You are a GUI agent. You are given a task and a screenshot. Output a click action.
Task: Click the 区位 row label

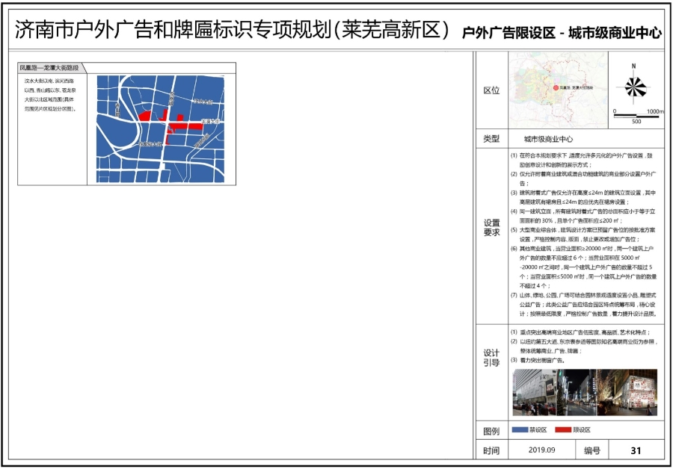(x=491, y=90)
